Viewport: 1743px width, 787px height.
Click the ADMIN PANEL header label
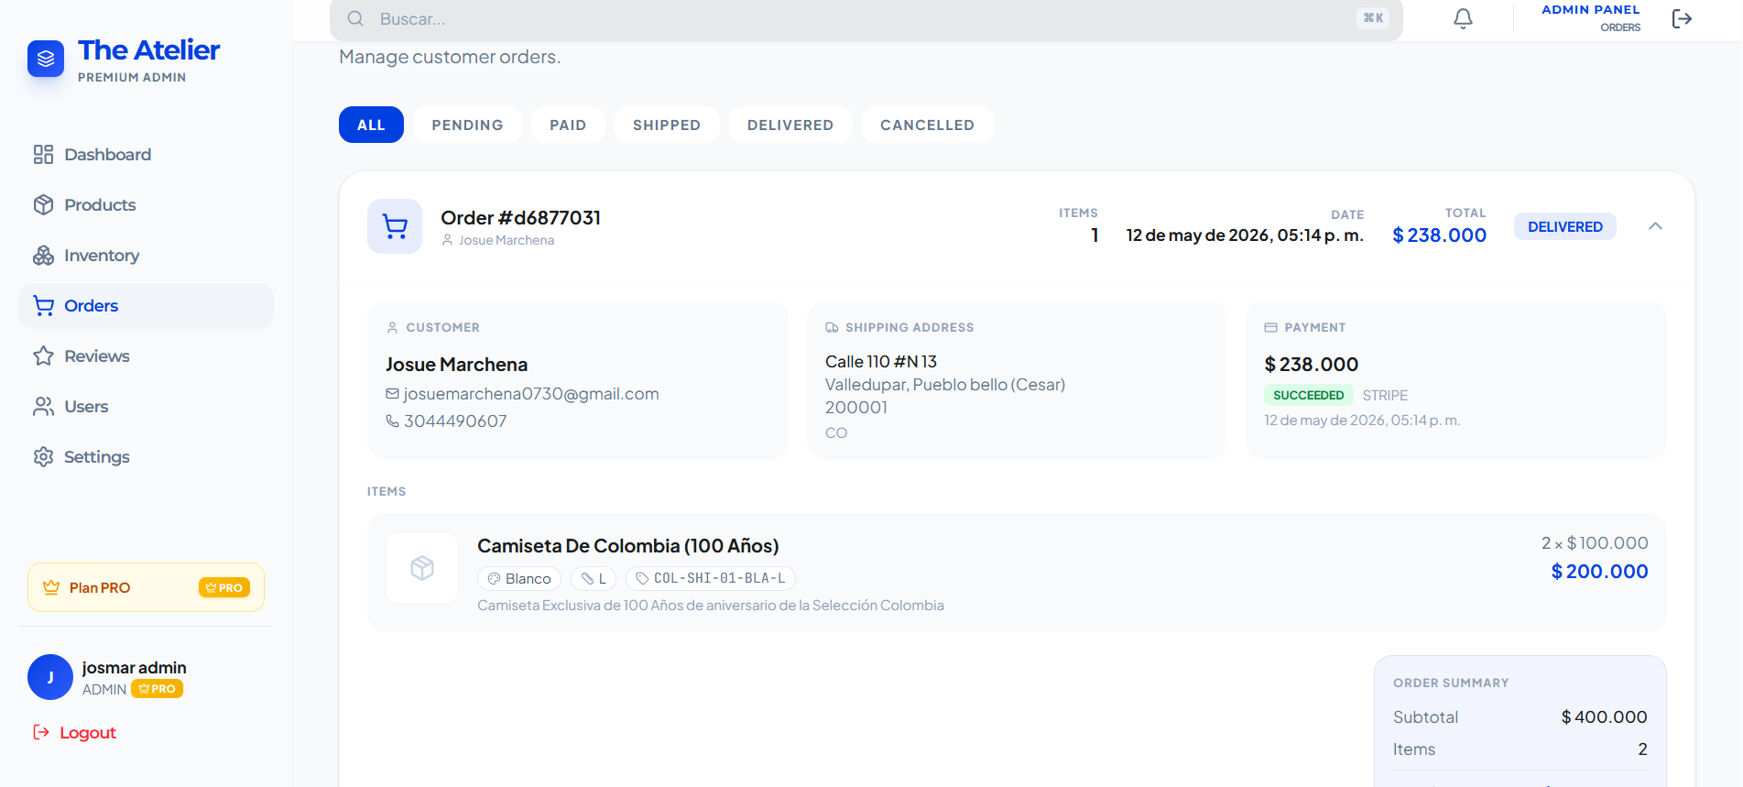(1591, 10)
